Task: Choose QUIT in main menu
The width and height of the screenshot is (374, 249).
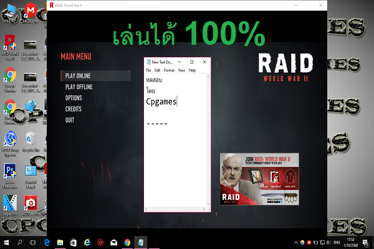Action: (70, 120)
